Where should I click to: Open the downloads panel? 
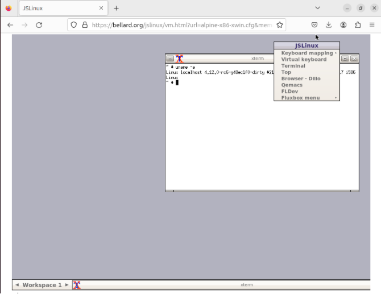tap(329, 25)
